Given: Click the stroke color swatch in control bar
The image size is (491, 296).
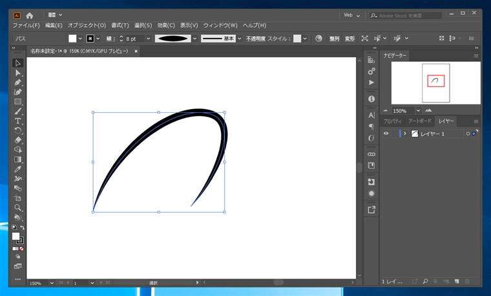Looking at the screenshot, I should (90, 39).
